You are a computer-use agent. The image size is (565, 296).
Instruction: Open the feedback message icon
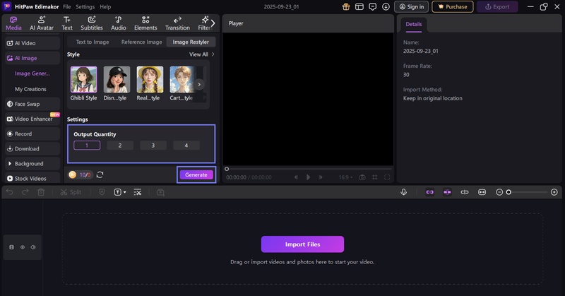pos(373,6)
